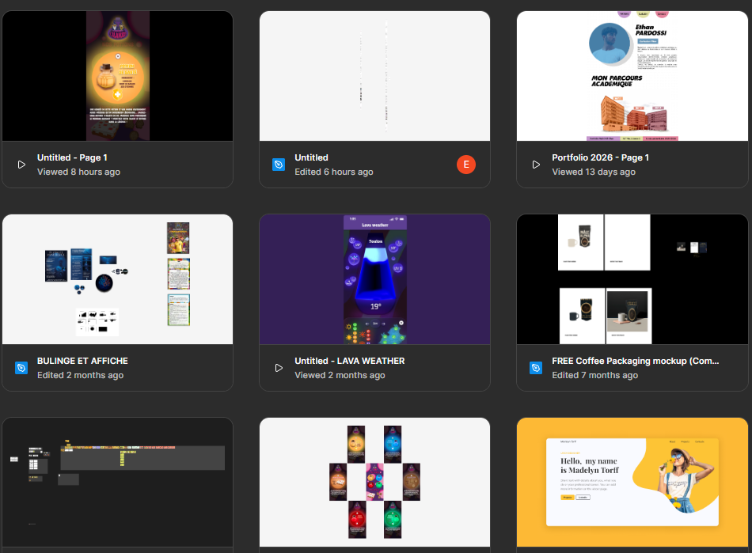Click the prototype play icon beside Untitled - Page 1
This screenshot has height=553, width=752.
[x=21, y=165]
